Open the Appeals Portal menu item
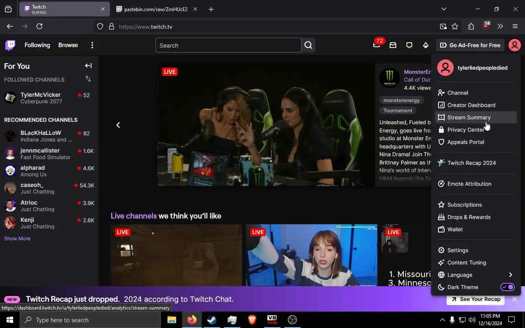 (x=476, y=142)
